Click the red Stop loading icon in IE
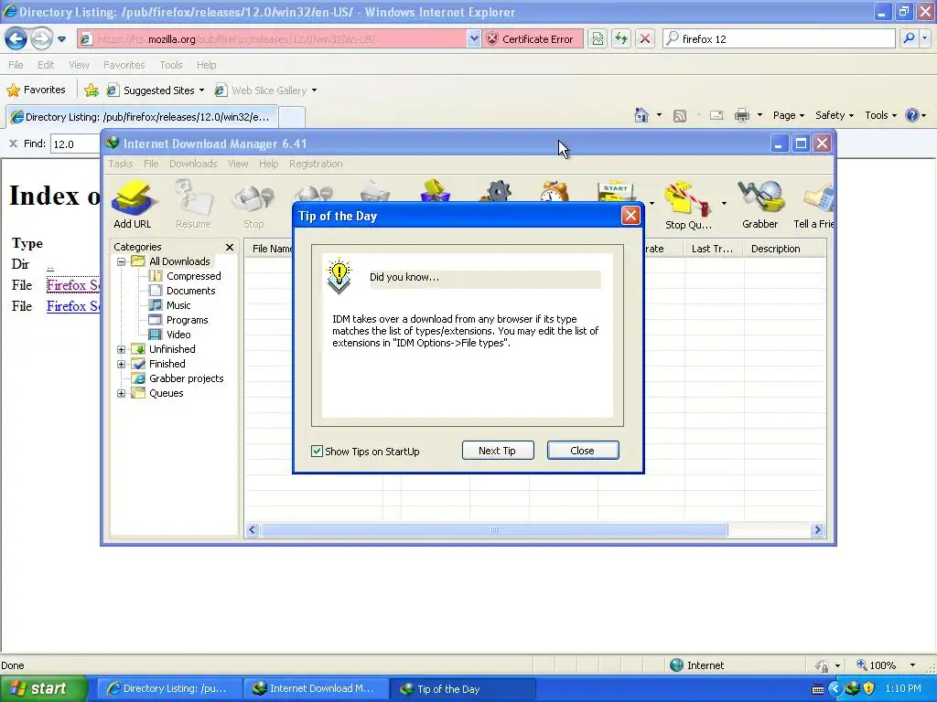Image resolution: width=937 pixels, height=702 pixels. 645,38
